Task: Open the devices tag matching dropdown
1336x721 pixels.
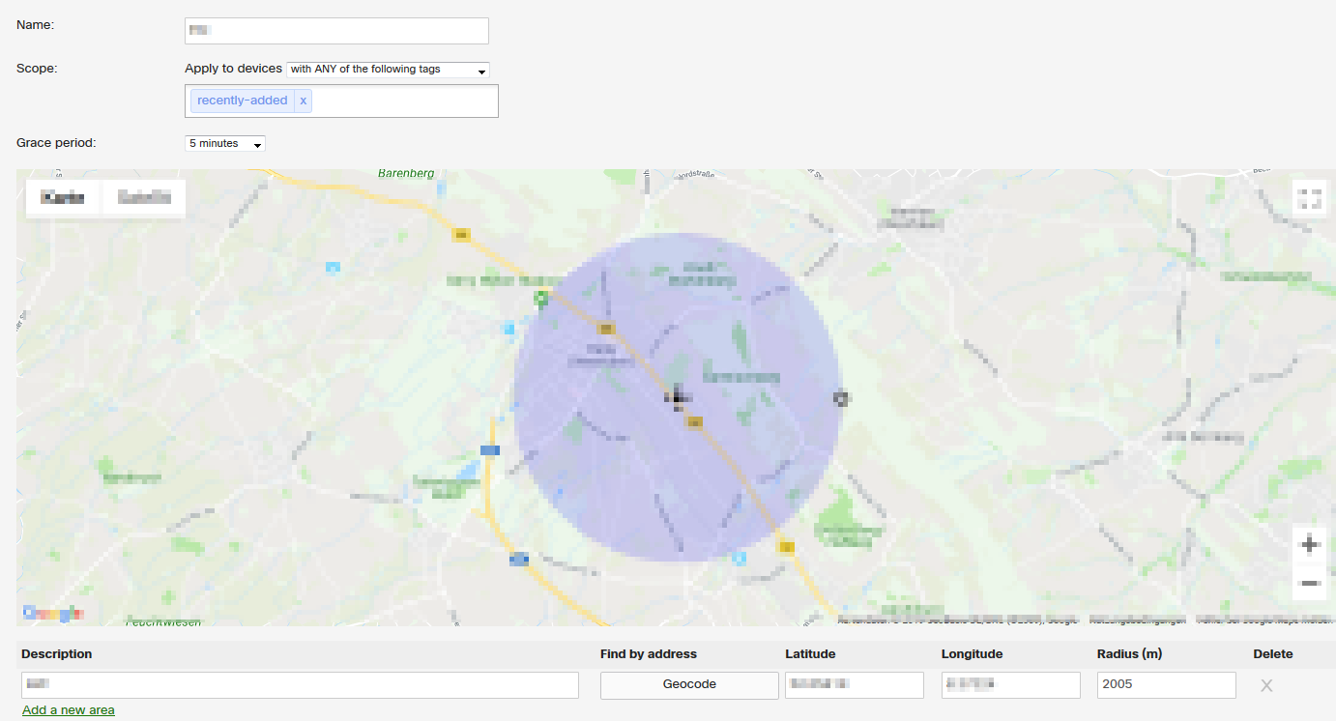Action: [x=387, y=69]
